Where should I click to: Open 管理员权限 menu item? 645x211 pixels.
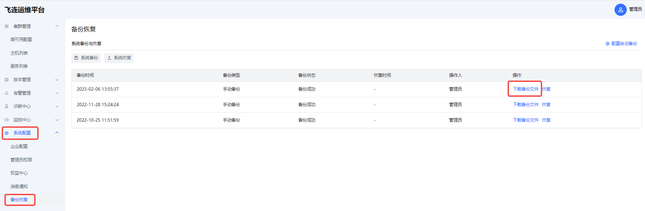click(21, 160)
